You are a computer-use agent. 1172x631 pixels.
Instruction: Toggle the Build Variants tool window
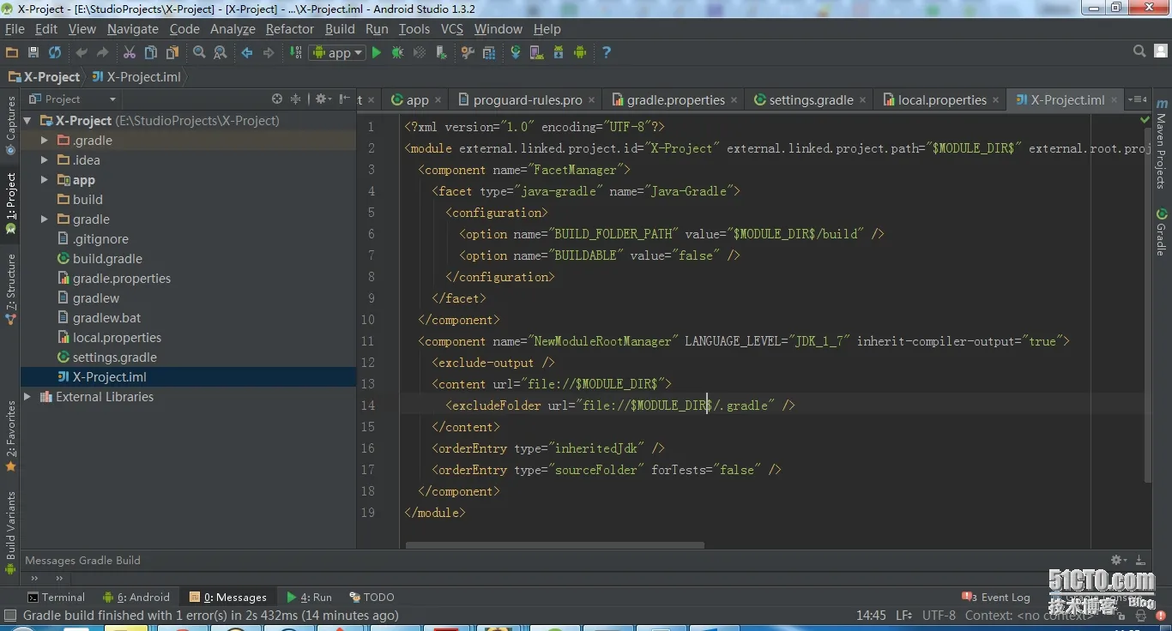tap(11, 532)
